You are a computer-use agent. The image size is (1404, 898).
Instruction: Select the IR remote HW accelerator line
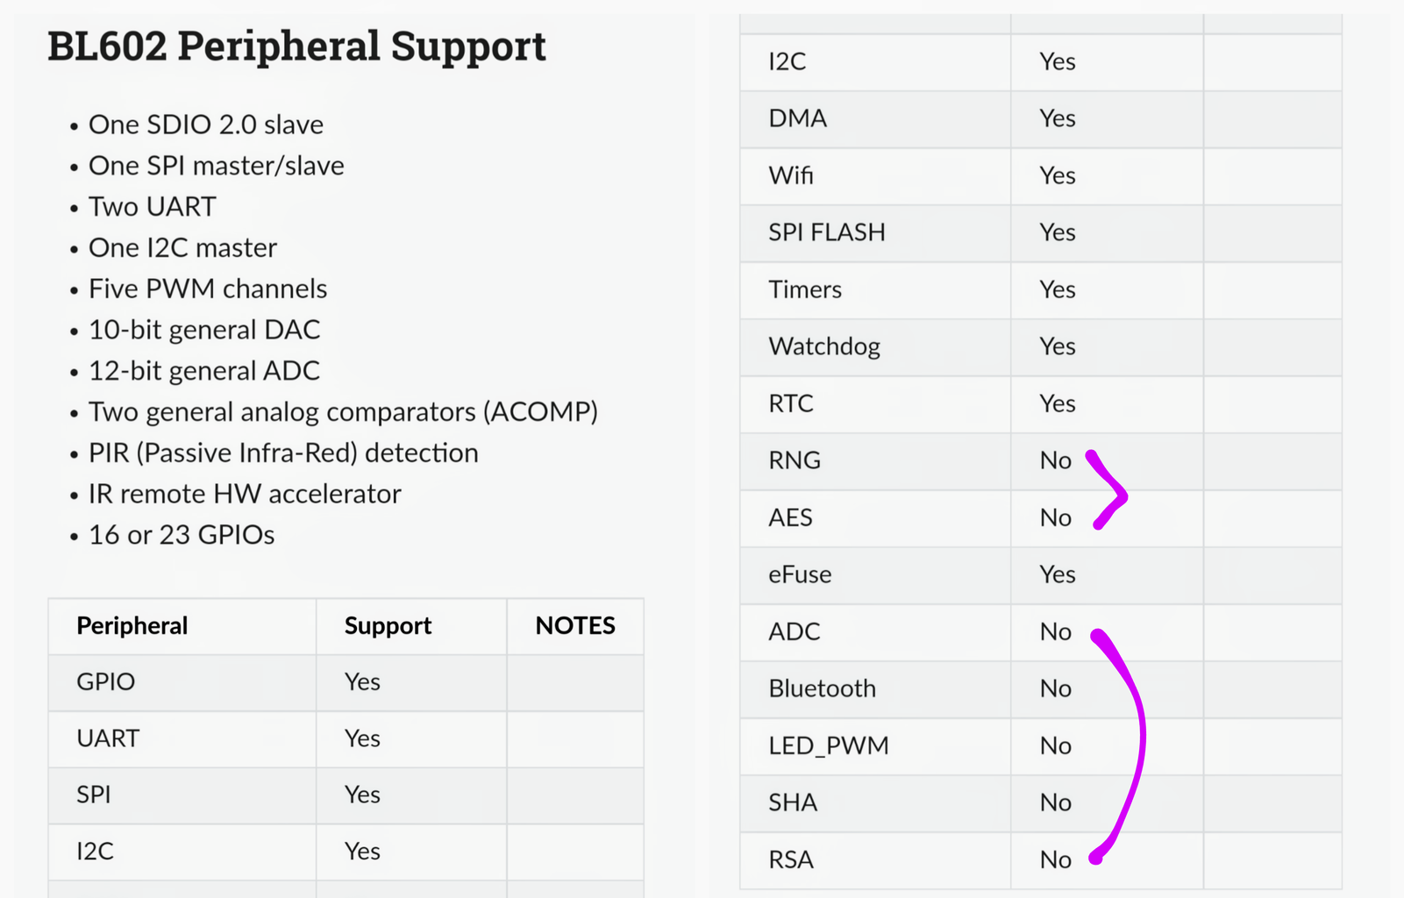(245, 494)
